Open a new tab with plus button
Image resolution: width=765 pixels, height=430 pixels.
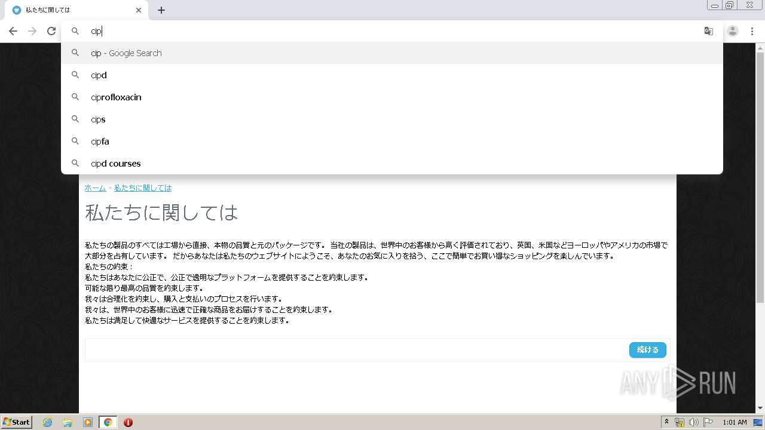(x=161, y=10)
